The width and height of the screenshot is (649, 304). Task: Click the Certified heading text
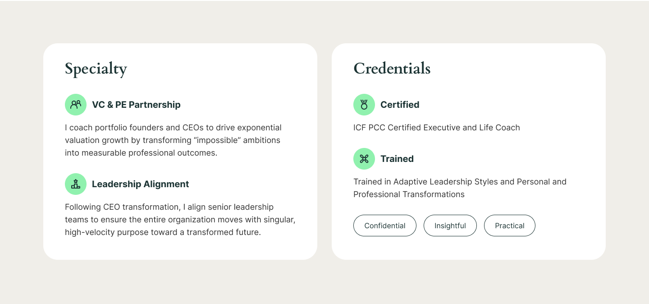(x=400, y=105)
